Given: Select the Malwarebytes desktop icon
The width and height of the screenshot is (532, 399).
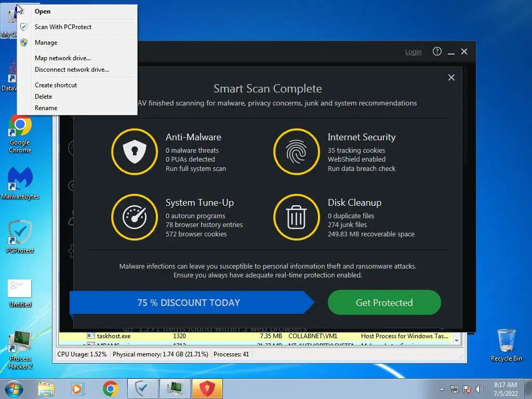Looking at the screenshot, I should (x=20, y=183).
